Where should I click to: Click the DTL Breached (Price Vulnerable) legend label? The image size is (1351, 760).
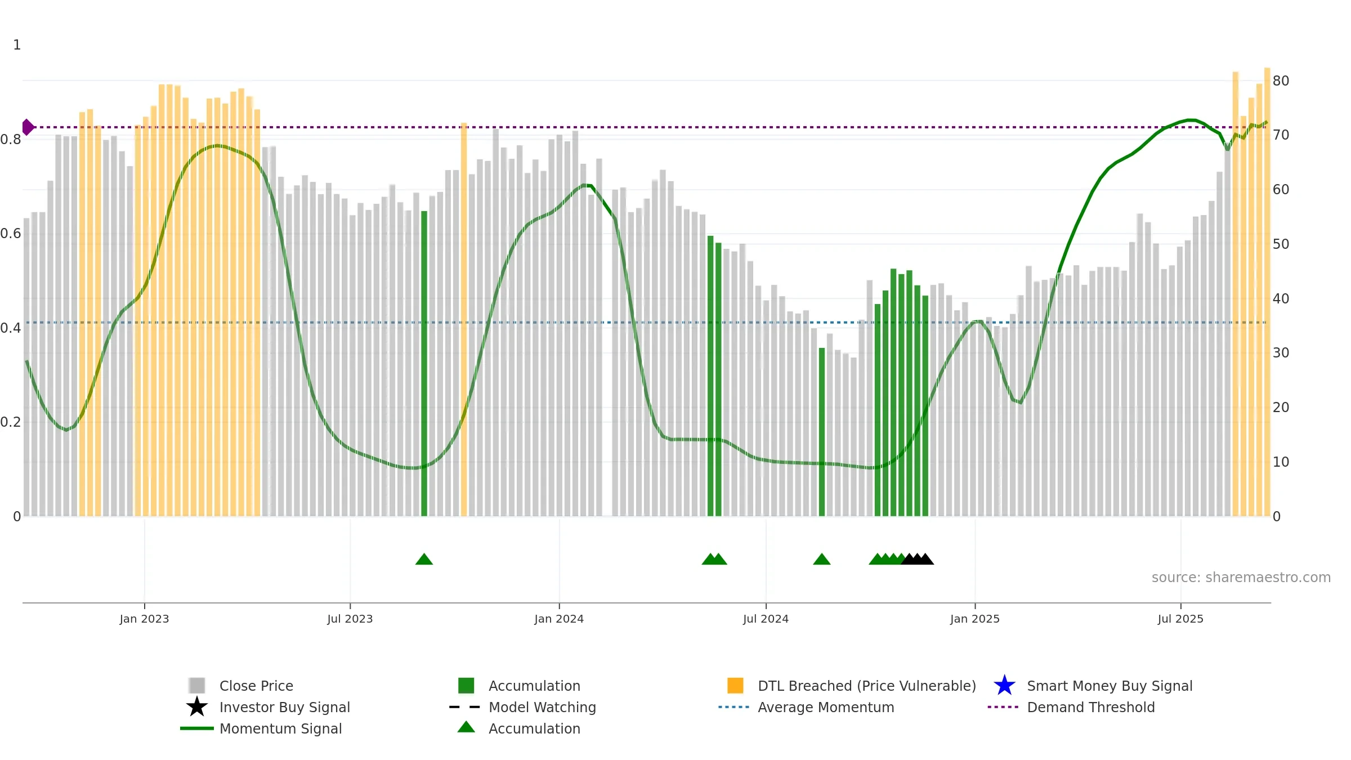click(867, 686)
